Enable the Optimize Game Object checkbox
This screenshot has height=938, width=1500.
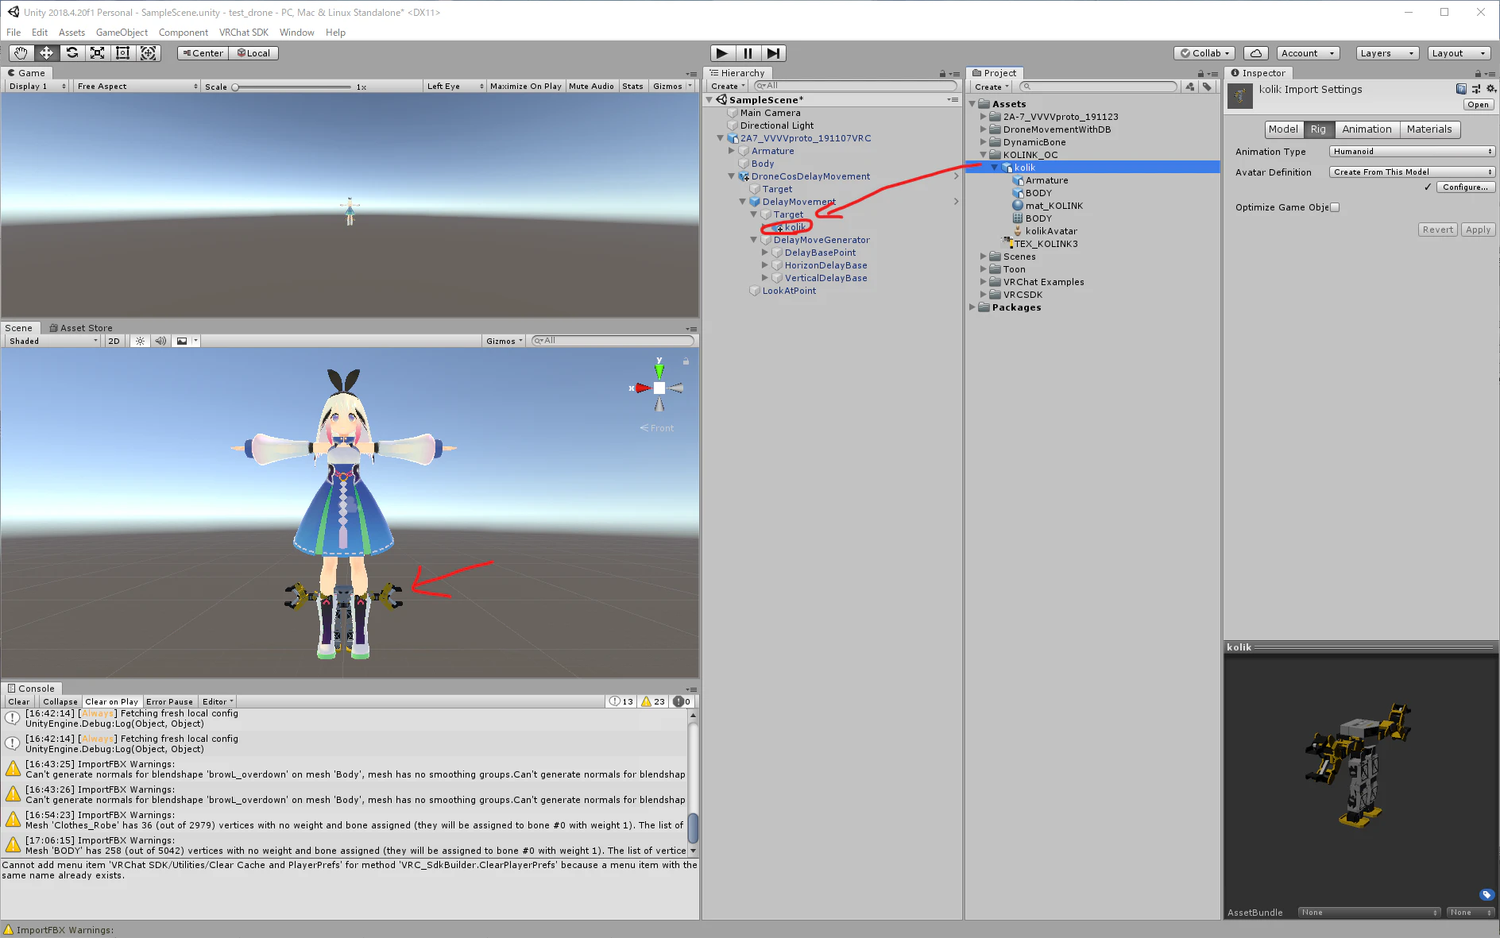coord(1335,207)
